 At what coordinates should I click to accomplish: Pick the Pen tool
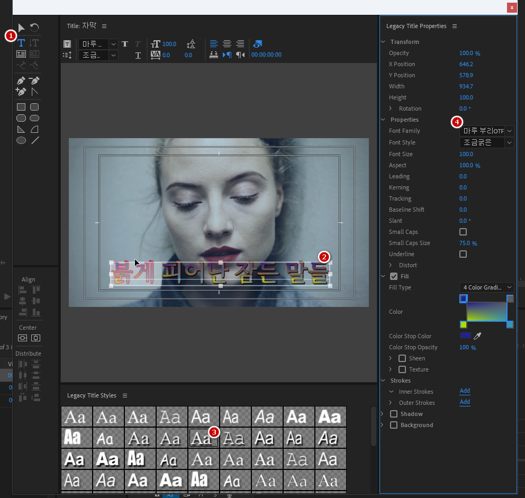click(x=21, y=81)
